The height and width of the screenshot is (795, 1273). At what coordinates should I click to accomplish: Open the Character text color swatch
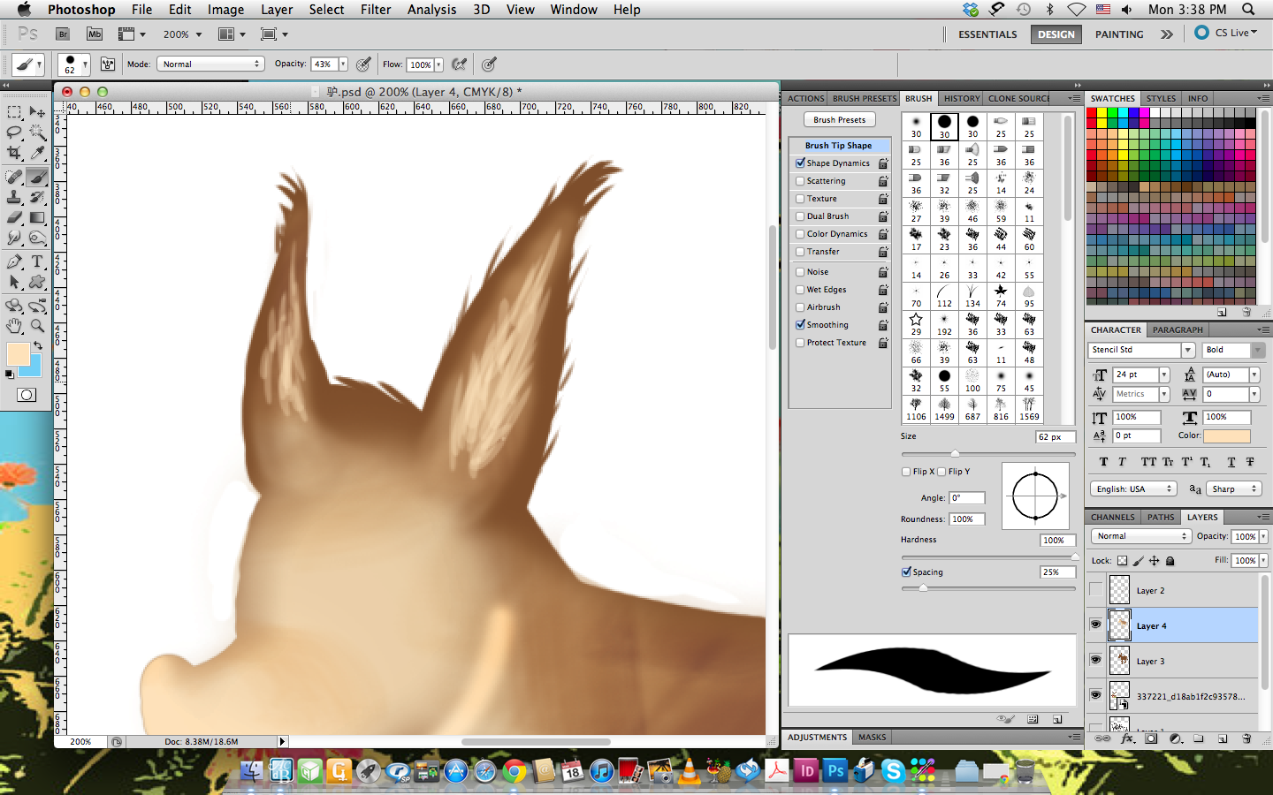1227,435
